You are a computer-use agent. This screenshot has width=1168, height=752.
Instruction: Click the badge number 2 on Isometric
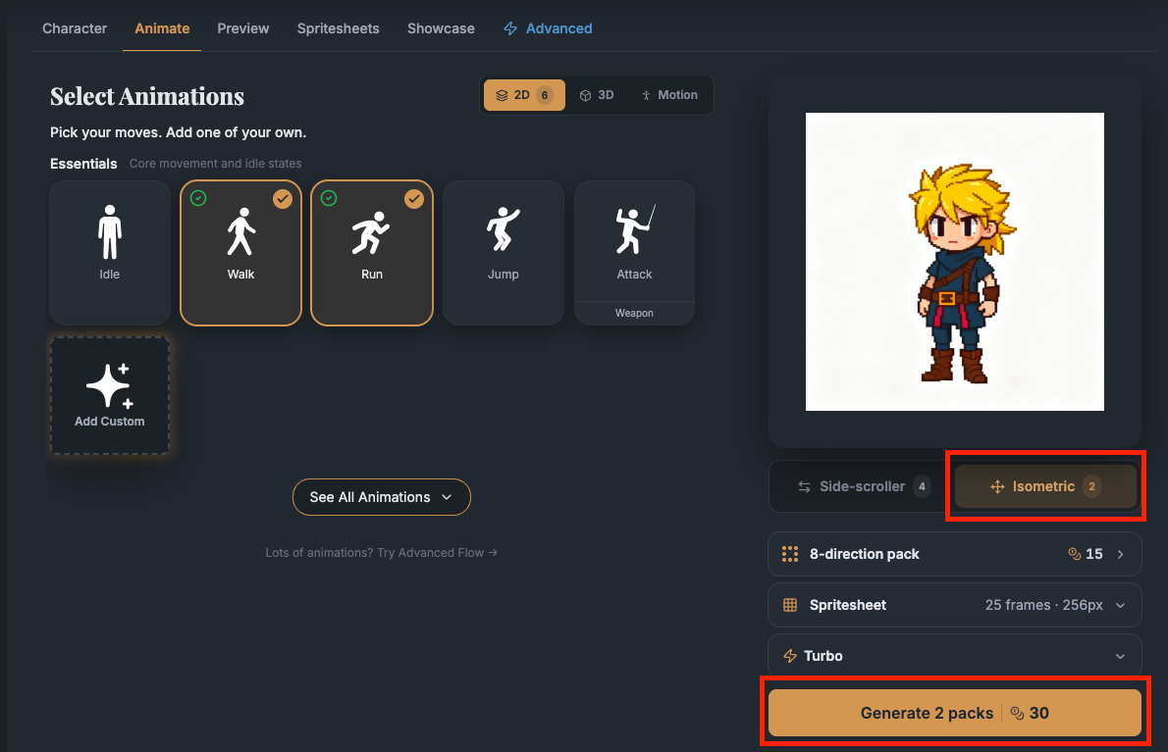tap(1092, 486)
